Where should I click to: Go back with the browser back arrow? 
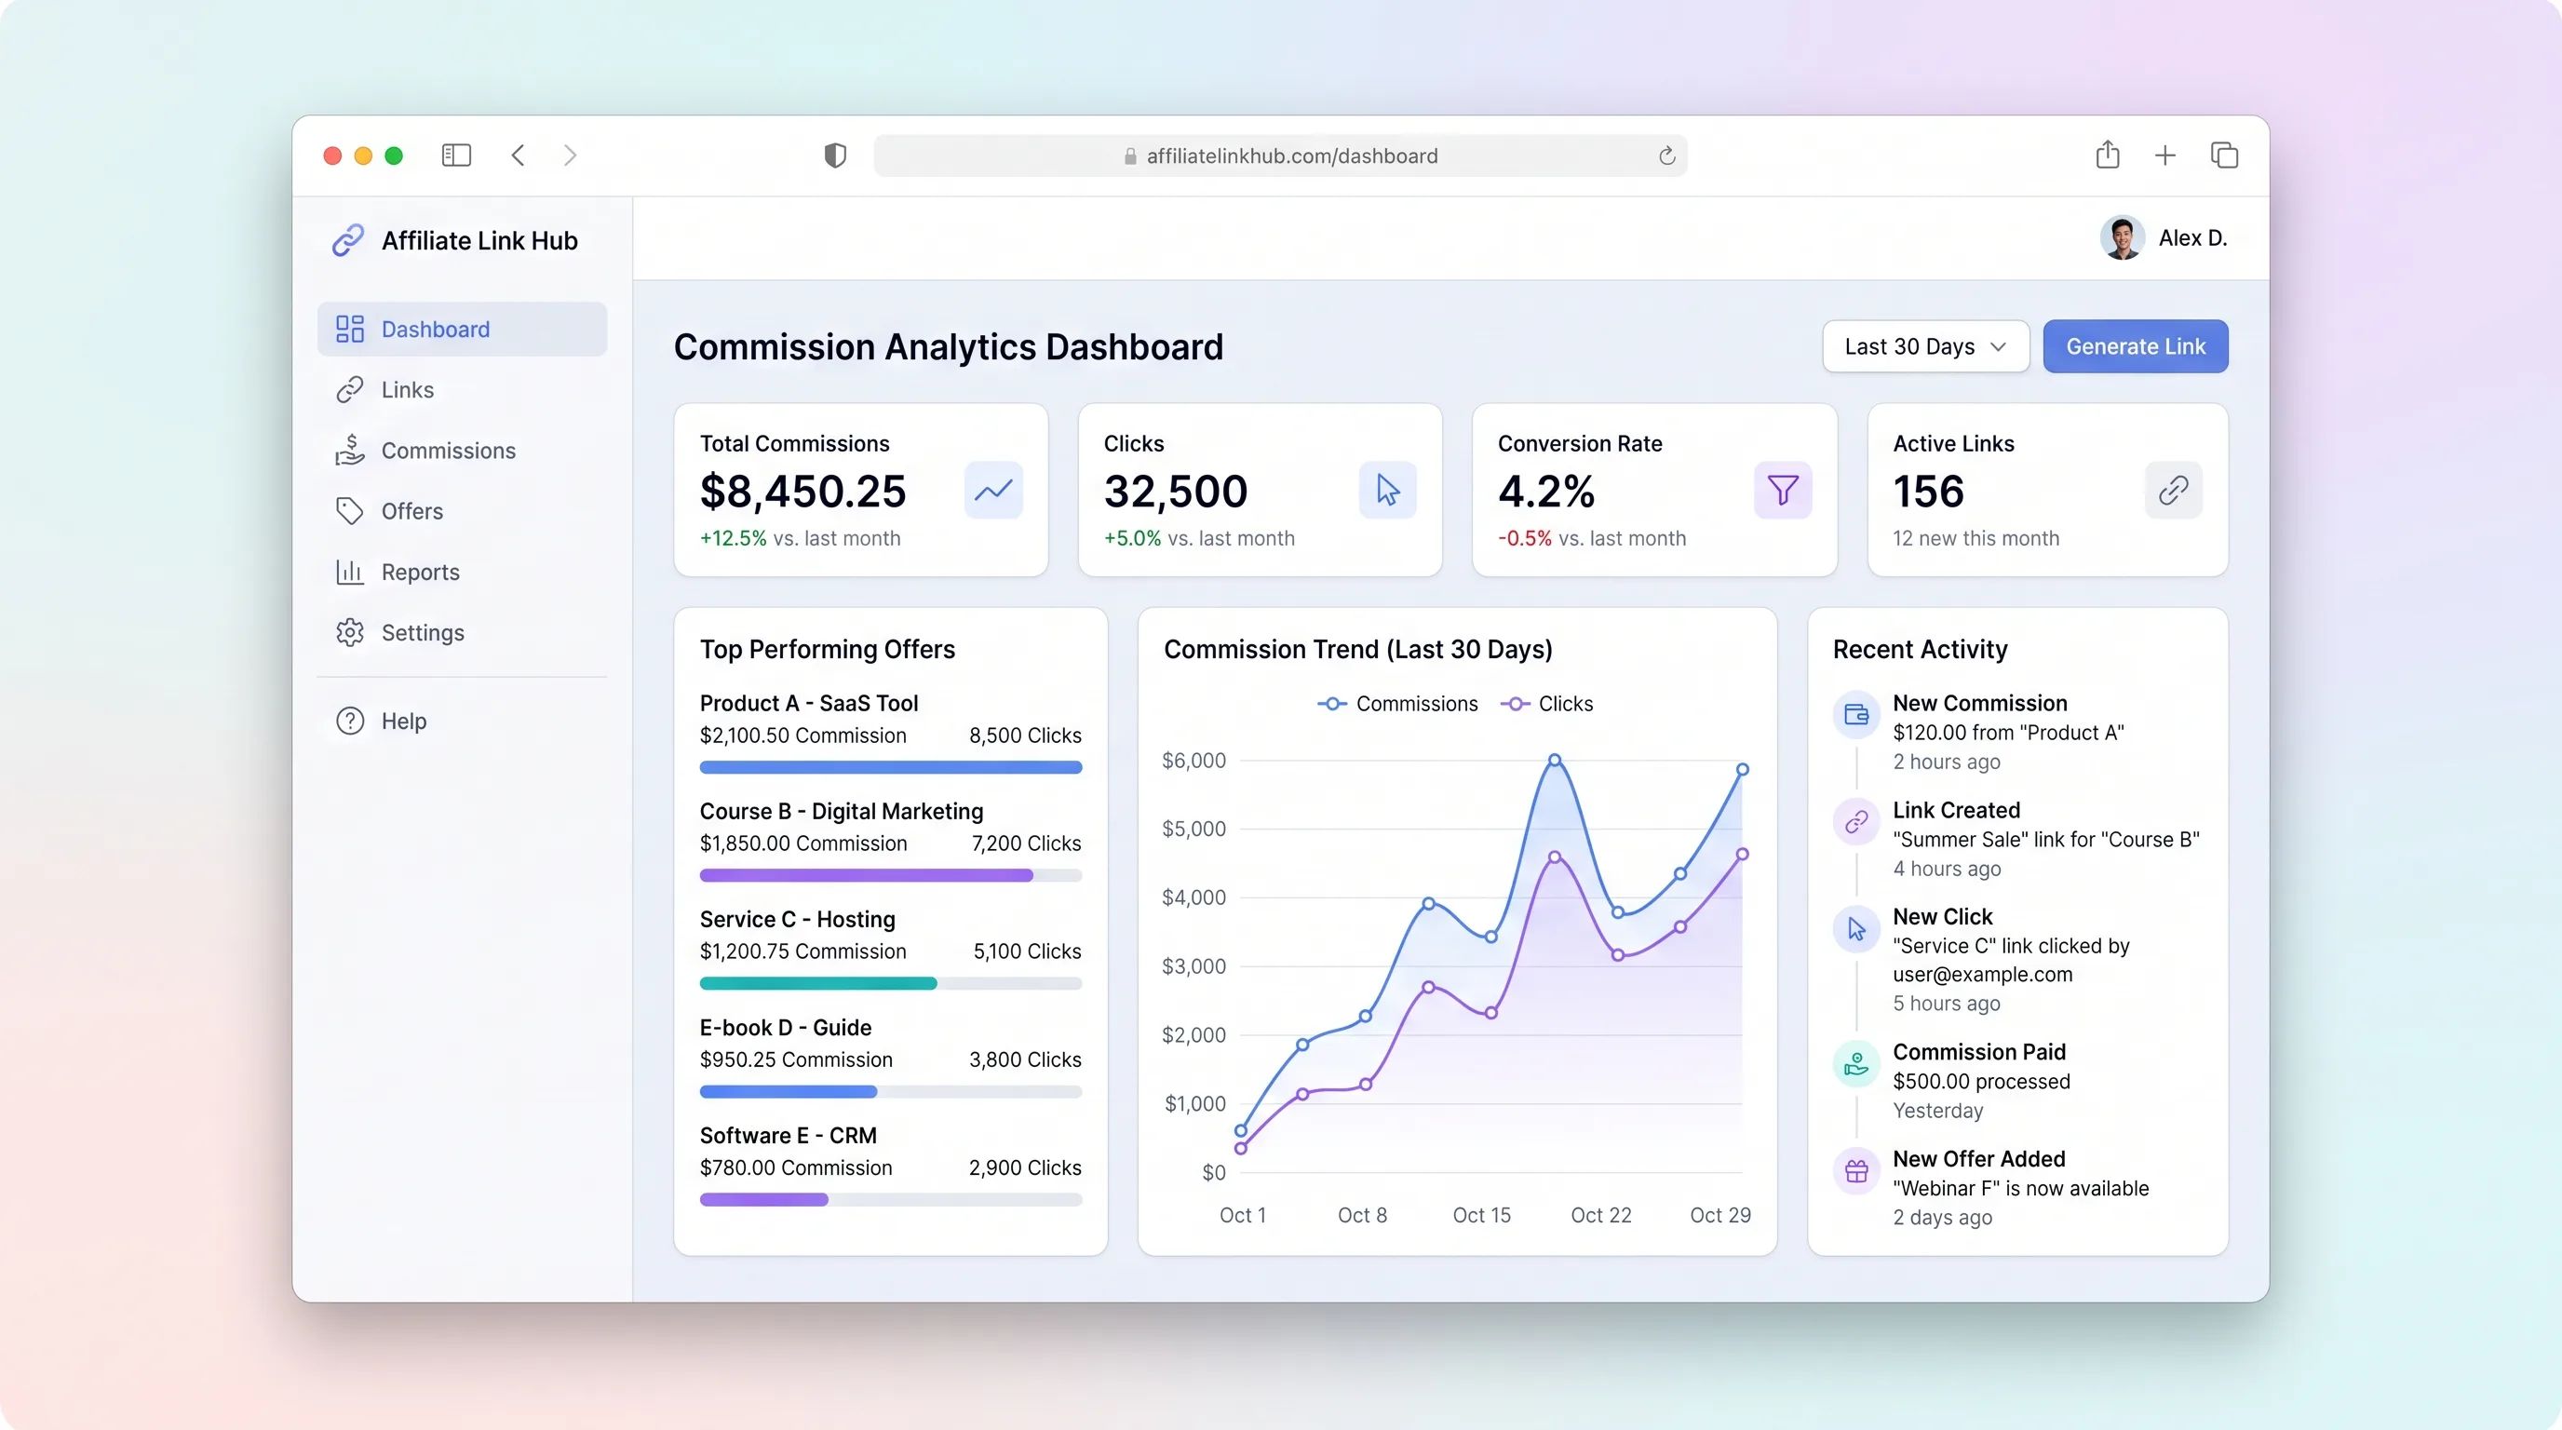(519, 155)
